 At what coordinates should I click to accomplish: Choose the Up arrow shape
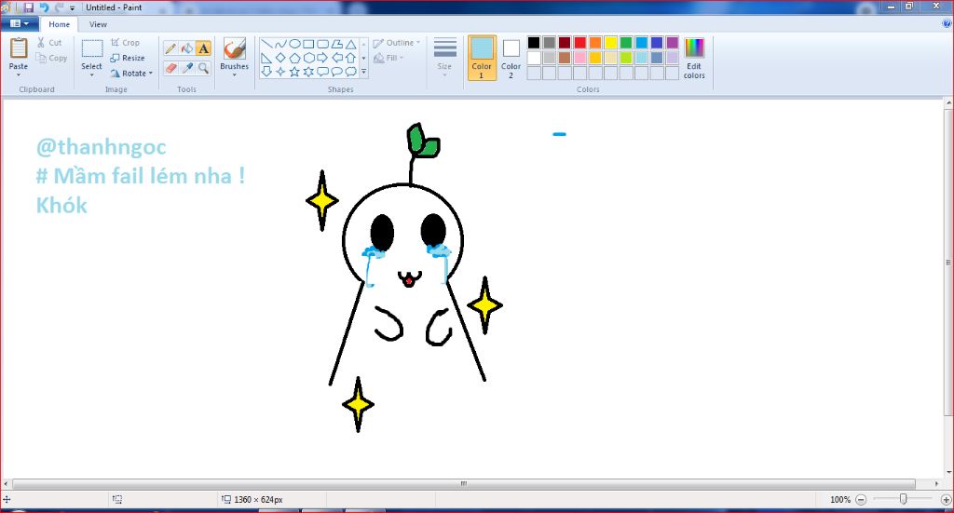(x=350, y=58)
